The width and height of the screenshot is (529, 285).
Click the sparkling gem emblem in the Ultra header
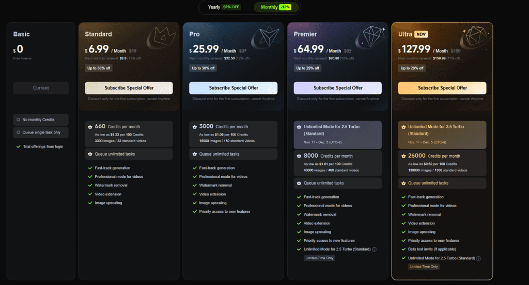(x=473, y=38)
